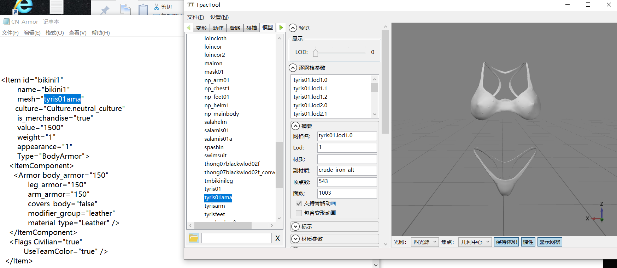This screenshot has width=617, height=268.
Task: Collapse the 逐网格参数 section
Action: (x=293, y=68)
